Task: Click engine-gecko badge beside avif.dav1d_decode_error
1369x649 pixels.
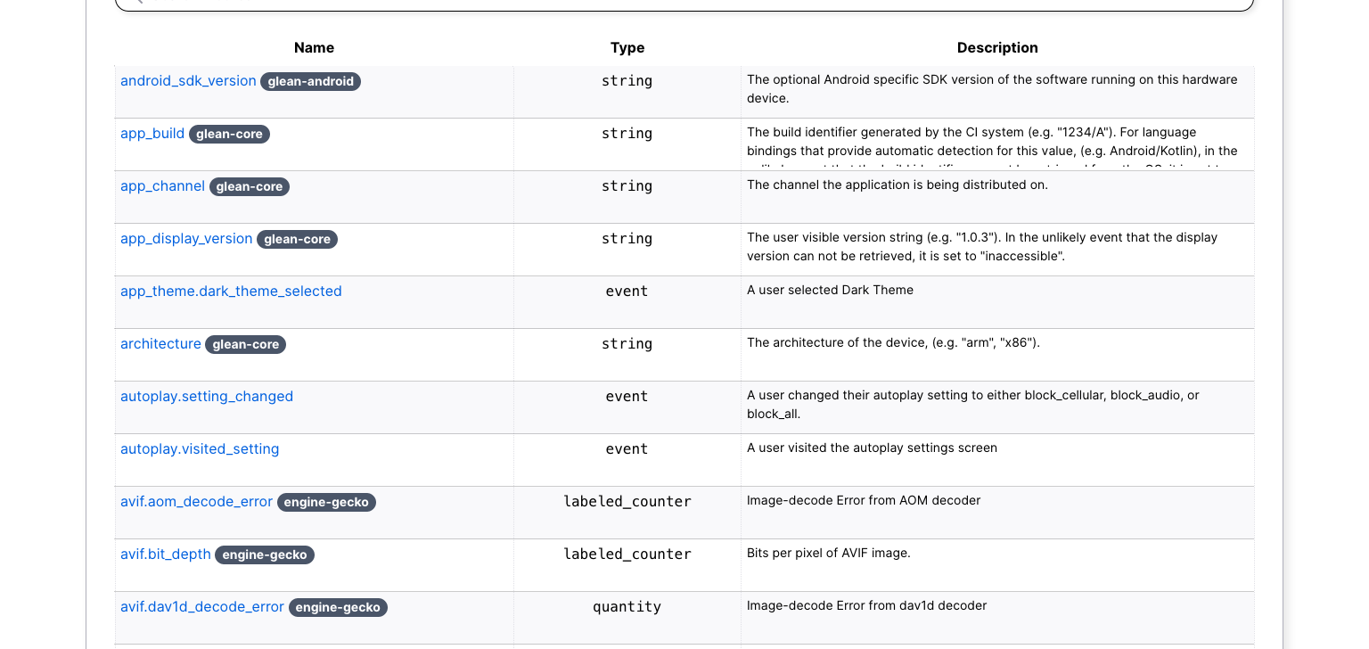Action: [338, 607]
